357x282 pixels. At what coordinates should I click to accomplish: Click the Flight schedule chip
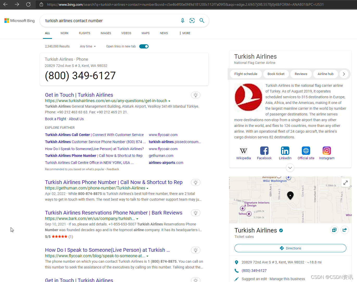point(246,74)
